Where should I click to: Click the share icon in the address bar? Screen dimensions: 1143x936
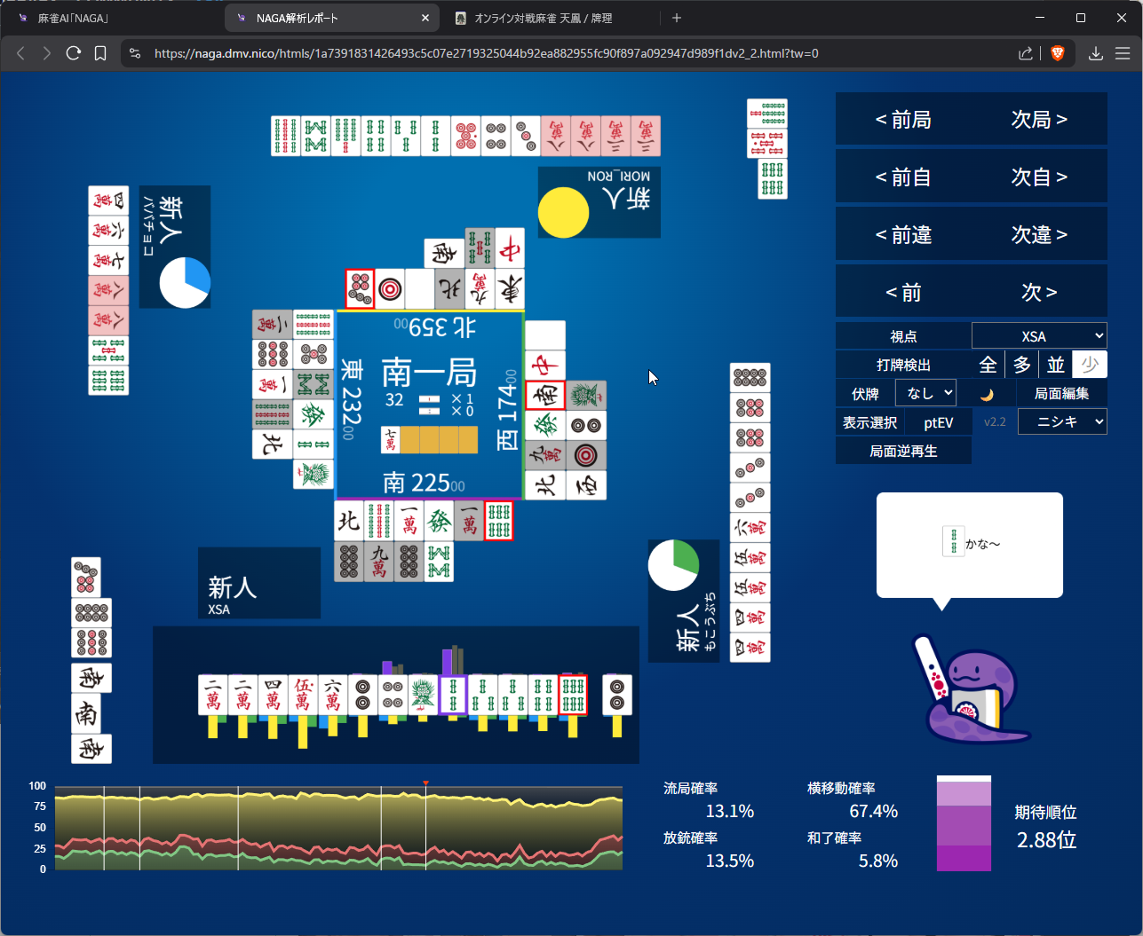(1025, 53)
